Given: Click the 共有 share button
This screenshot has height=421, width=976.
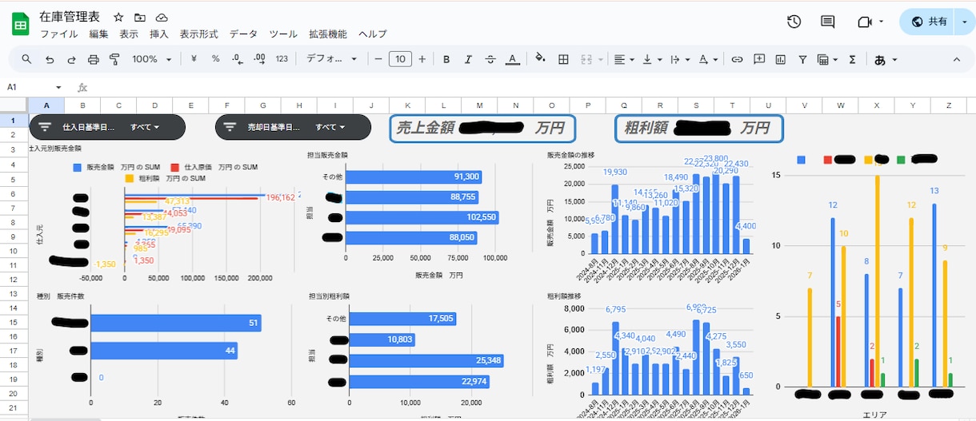Looking at the screenshot, I should coord(926,22).
